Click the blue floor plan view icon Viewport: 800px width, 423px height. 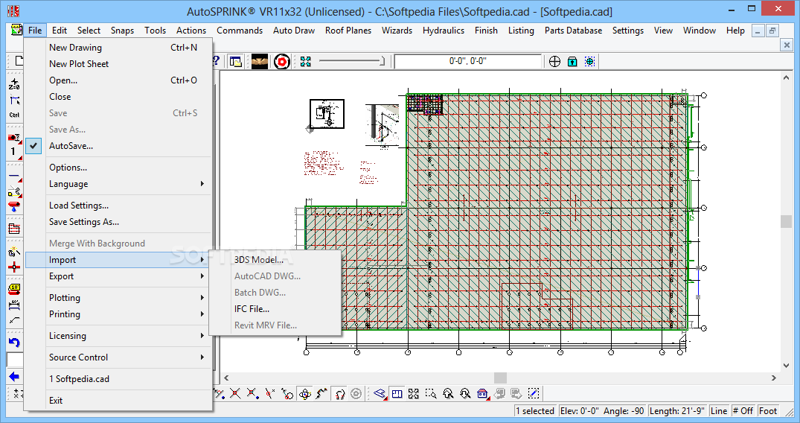click(397, 393)
